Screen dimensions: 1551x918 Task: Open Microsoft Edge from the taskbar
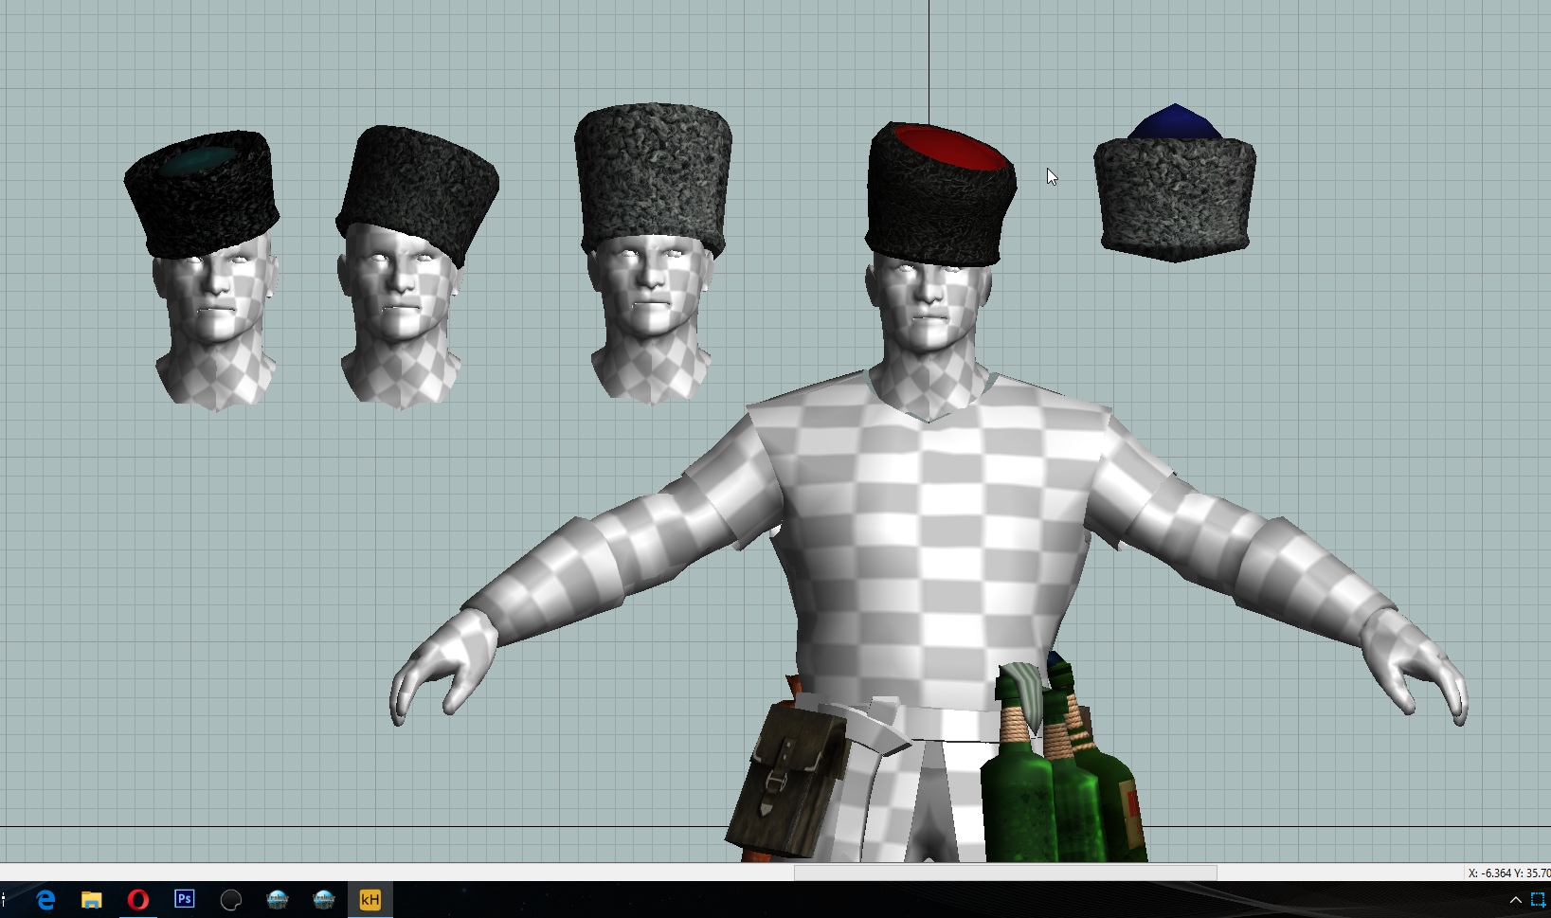45,899
